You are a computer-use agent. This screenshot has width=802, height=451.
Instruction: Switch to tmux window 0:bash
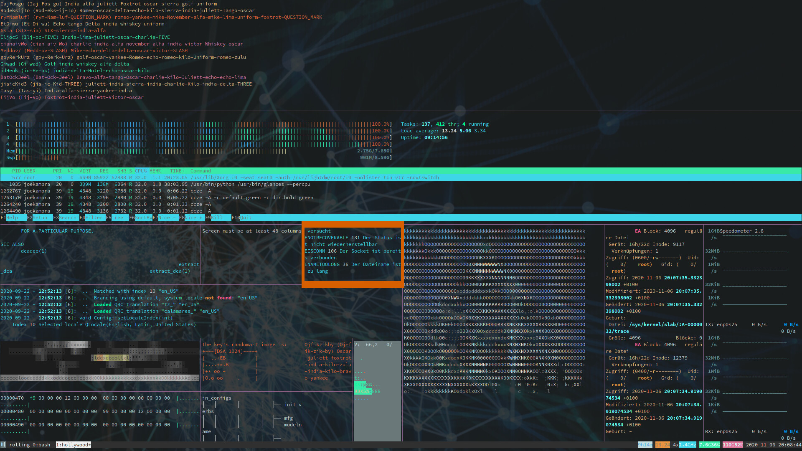[x=43, y=445]
